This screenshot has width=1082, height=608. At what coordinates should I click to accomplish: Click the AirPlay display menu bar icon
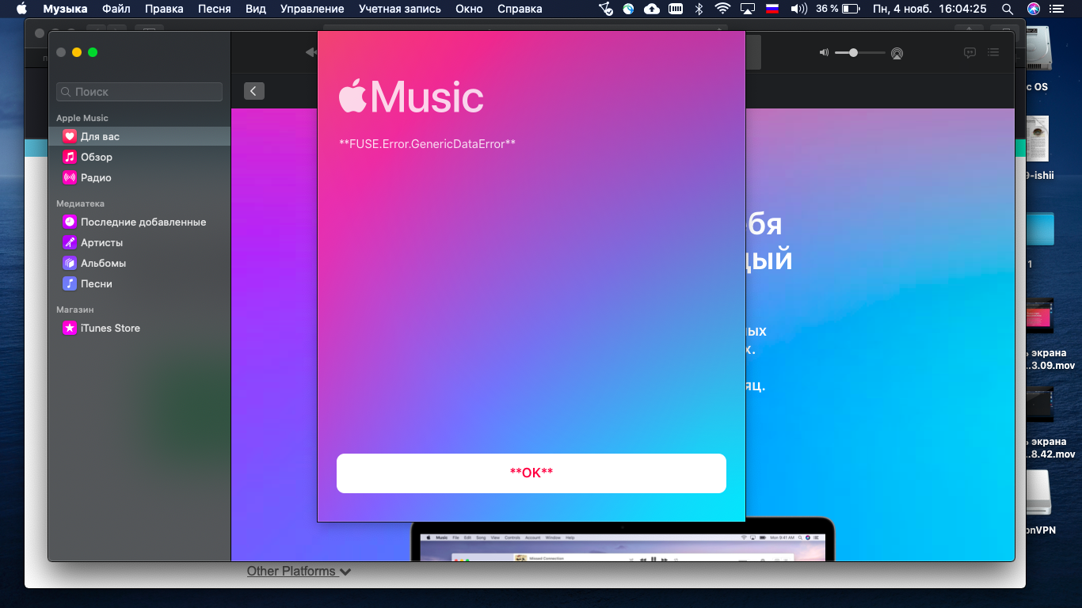[x=748, y=9]
